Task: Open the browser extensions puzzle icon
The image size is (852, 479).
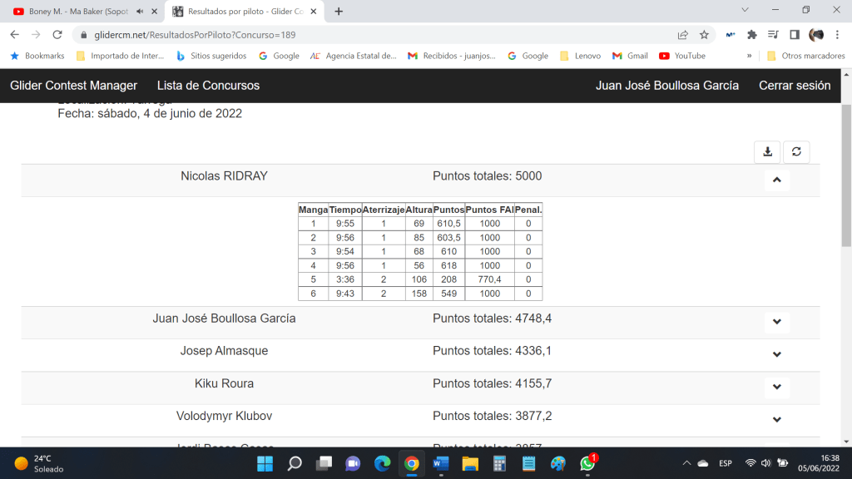Action: (752, 35)
